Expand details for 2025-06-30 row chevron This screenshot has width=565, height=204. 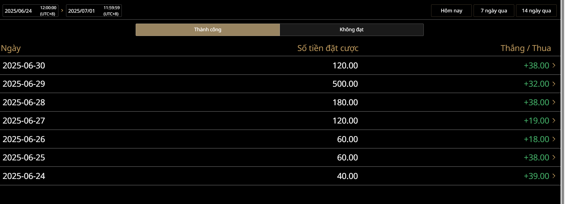(554, 65)
